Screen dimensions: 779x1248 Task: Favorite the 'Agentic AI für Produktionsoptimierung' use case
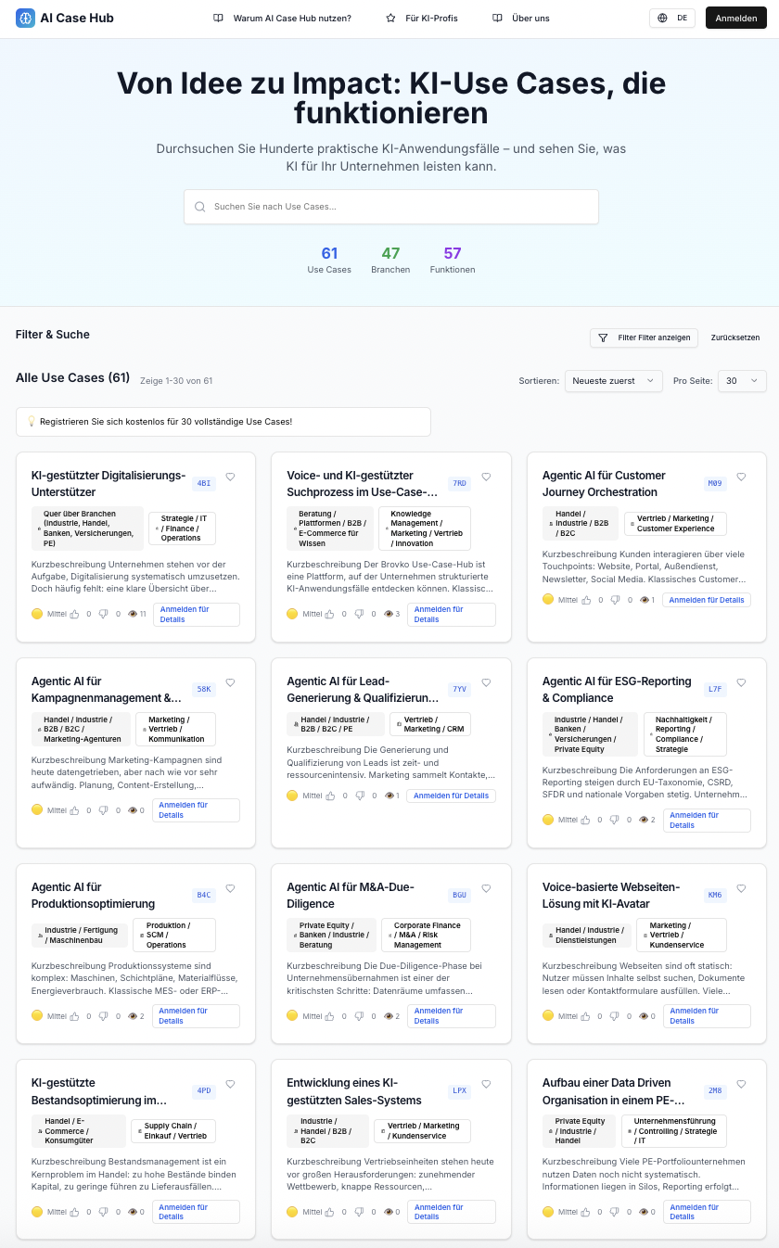tap(230, 887)
